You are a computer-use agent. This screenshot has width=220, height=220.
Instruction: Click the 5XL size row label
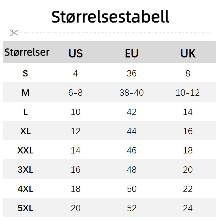point(25,208)
